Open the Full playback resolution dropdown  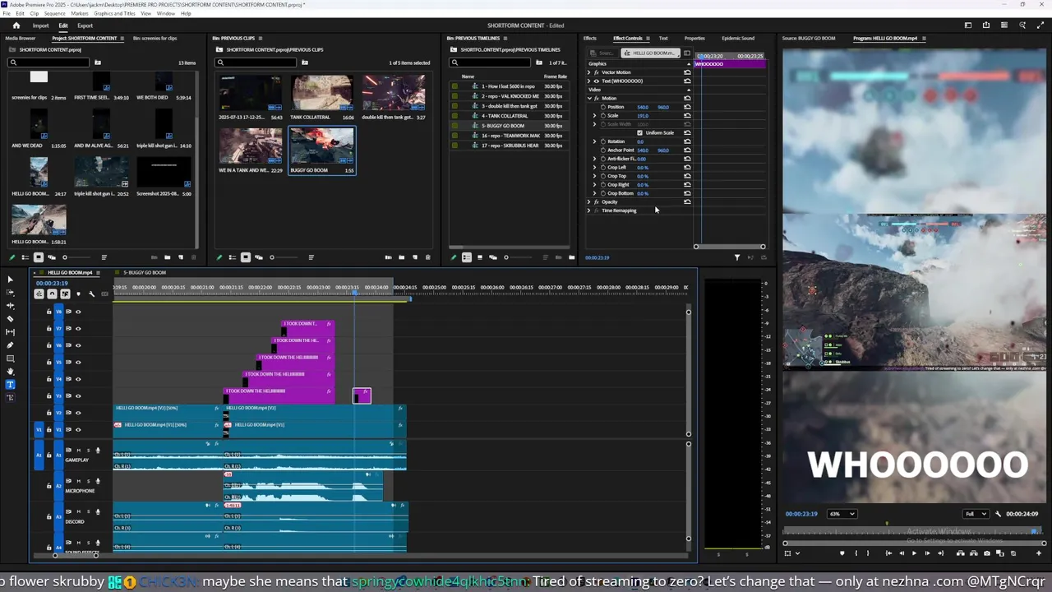pos(976,514)
